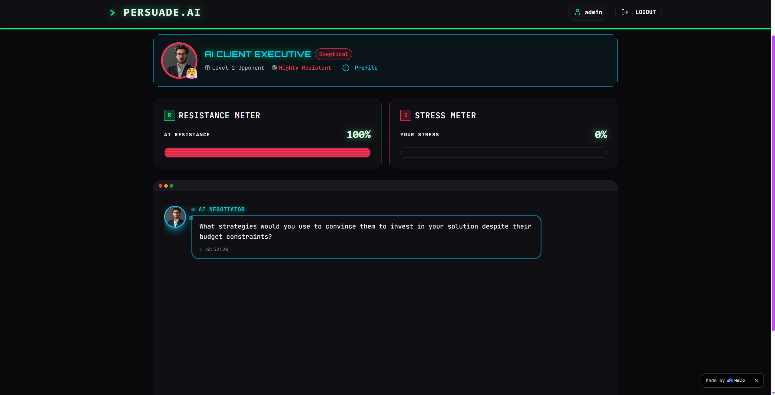The width and height of the screenshot is (775, 395).
Task: Click the emoji badge on executive avatar
Action: pos(192,73)
